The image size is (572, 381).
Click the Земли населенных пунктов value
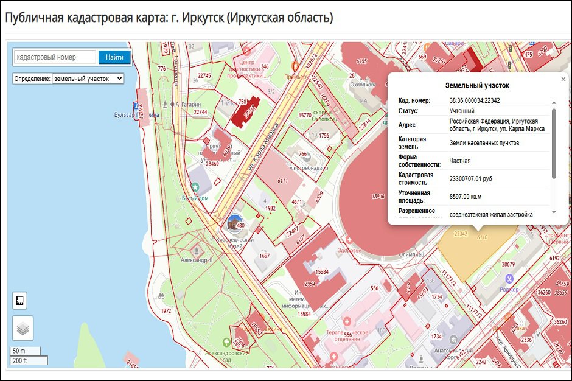tap(484, 142)
